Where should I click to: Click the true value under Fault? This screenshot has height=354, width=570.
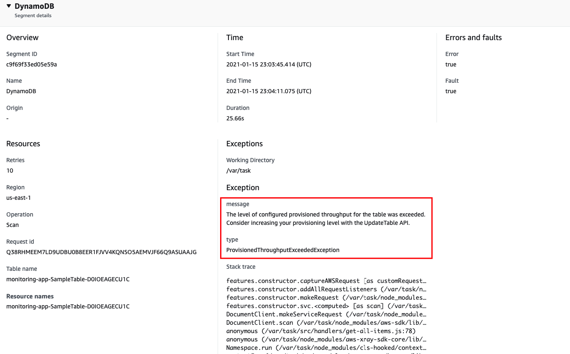[x=451, y=91]
